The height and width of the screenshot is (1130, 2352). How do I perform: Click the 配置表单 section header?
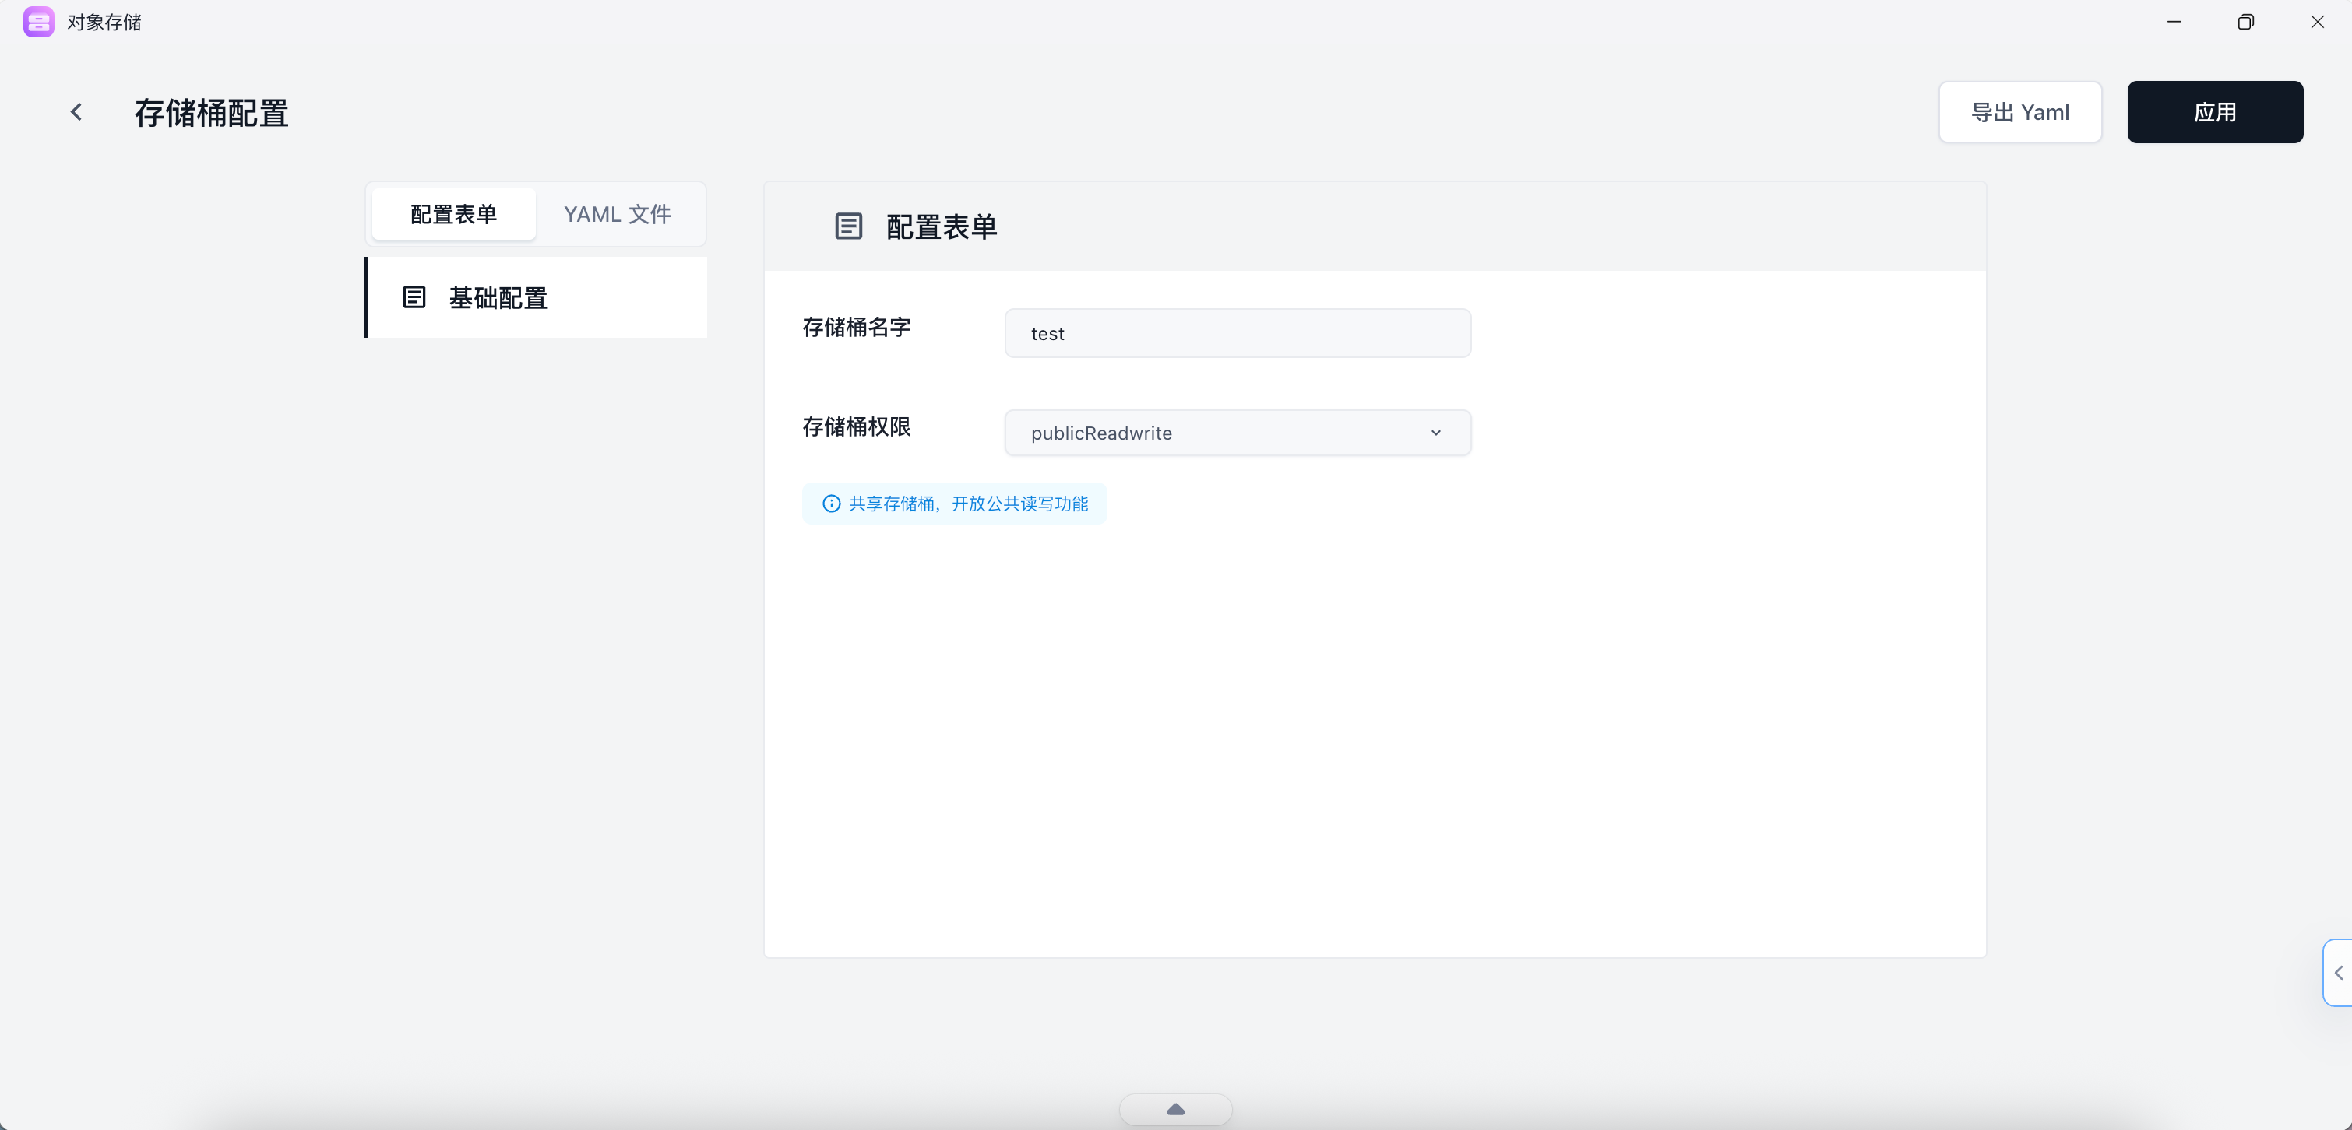(x=941, y=226)
